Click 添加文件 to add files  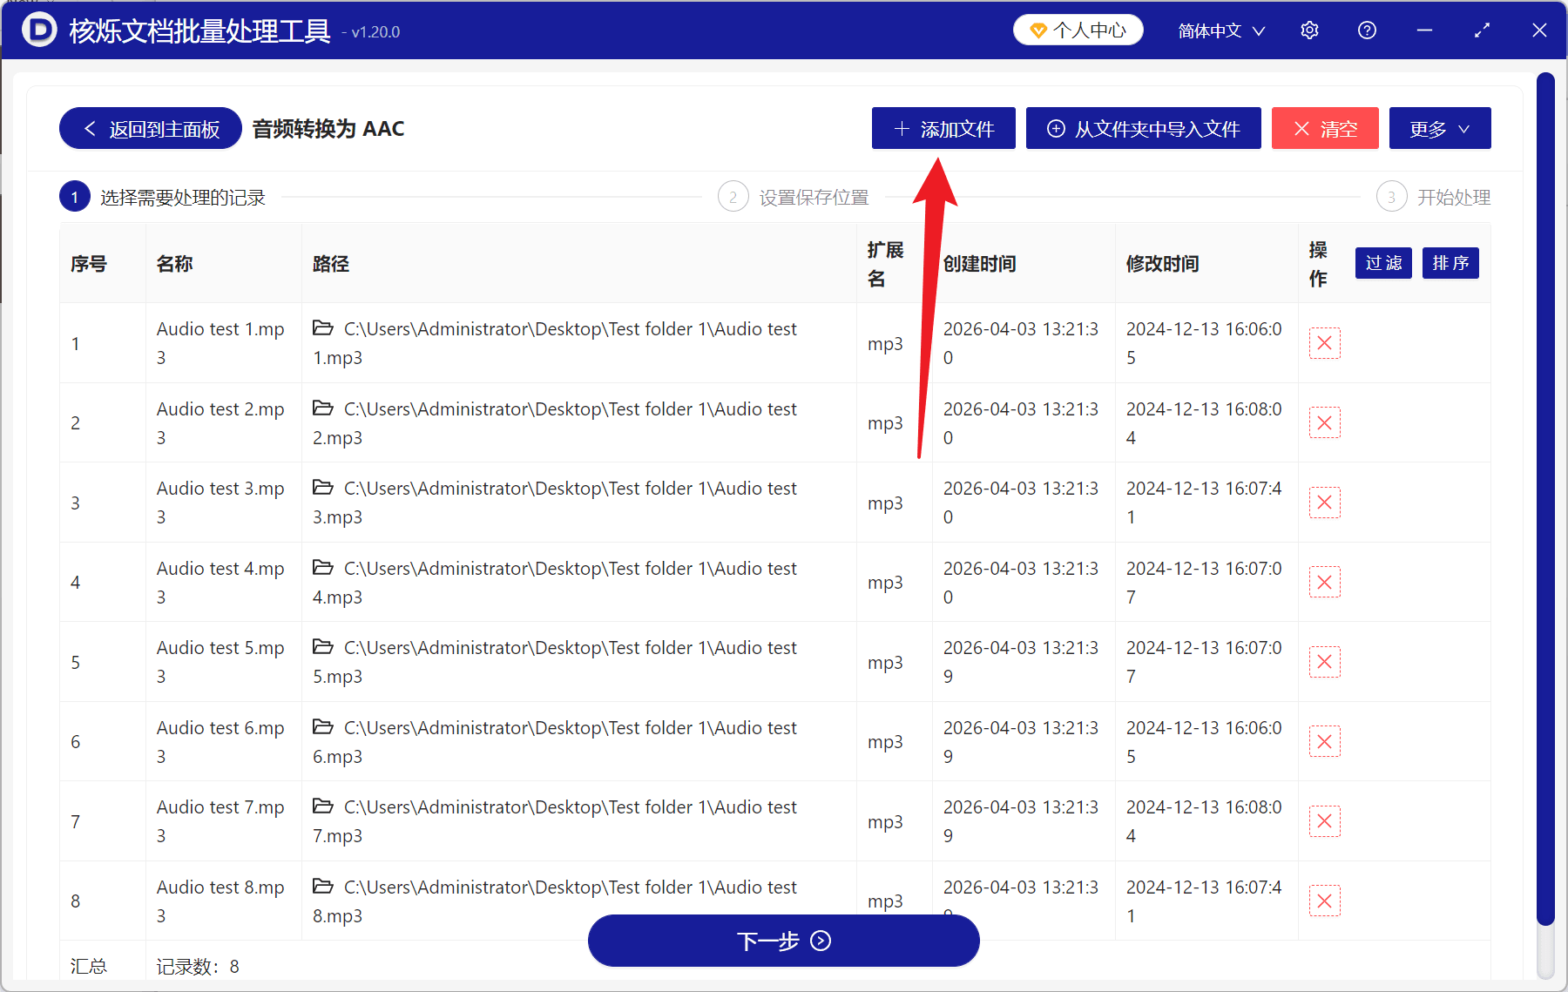[943, 129]
